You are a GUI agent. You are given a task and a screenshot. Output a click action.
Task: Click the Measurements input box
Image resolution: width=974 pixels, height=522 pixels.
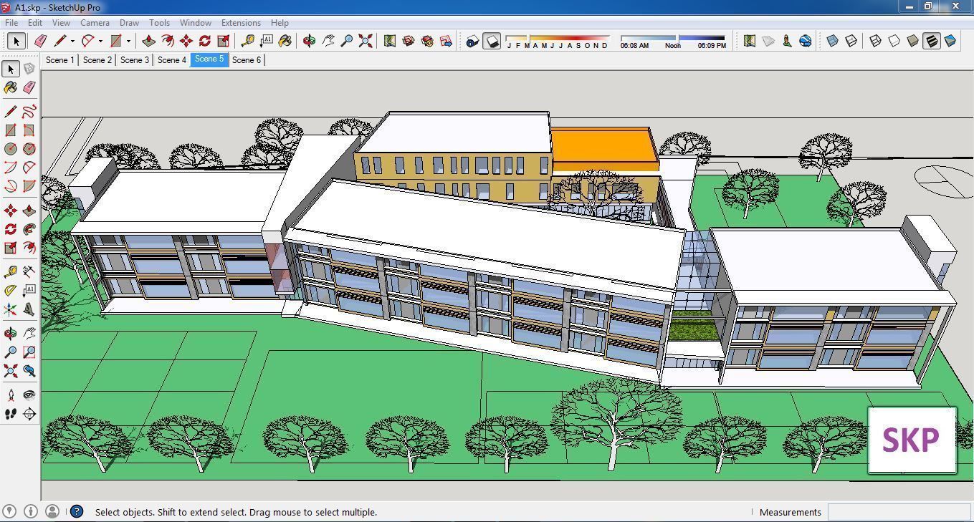[898, 512]
